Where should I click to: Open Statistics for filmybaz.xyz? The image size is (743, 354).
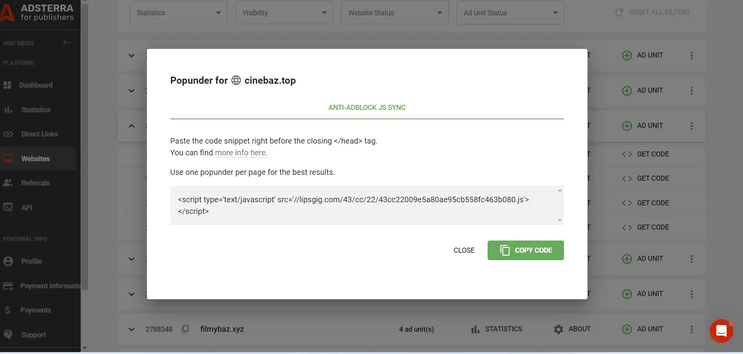[x=497, y=329]
